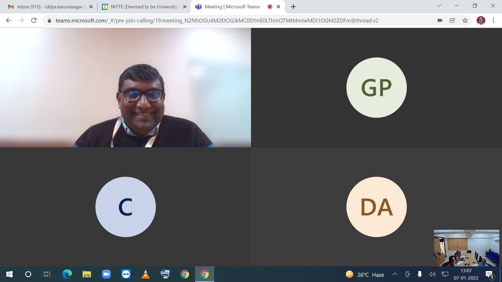Click the microphone tray icon

[420, 274]
